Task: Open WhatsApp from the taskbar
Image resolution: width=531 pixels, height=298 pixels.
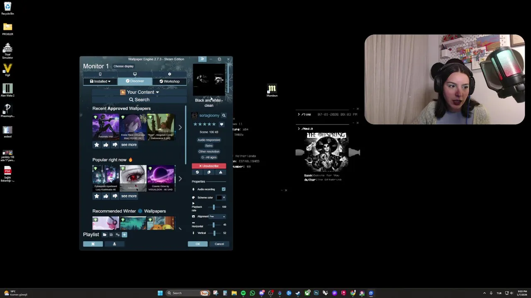Action: pos(252,293)
